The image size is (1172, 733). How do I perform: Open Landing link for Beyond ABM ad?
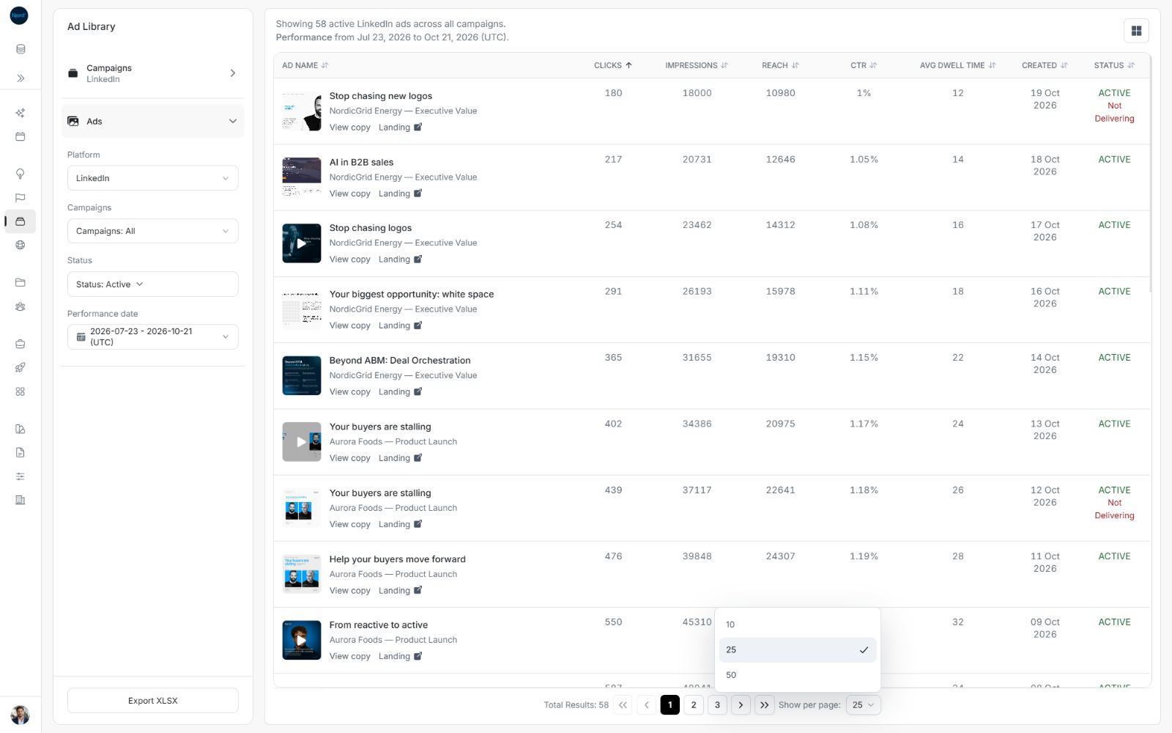pos(400,392)
